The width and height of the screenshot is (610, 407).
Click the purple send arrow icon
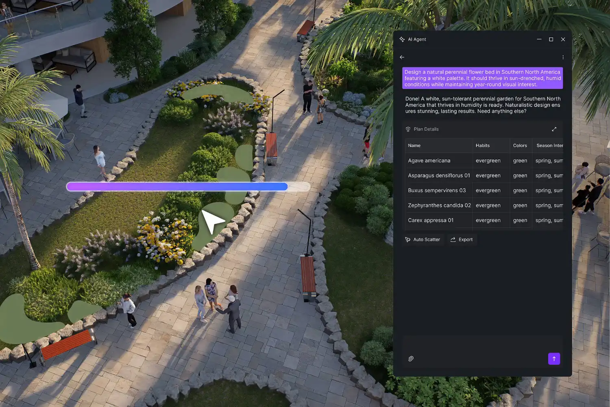(554, 359)
